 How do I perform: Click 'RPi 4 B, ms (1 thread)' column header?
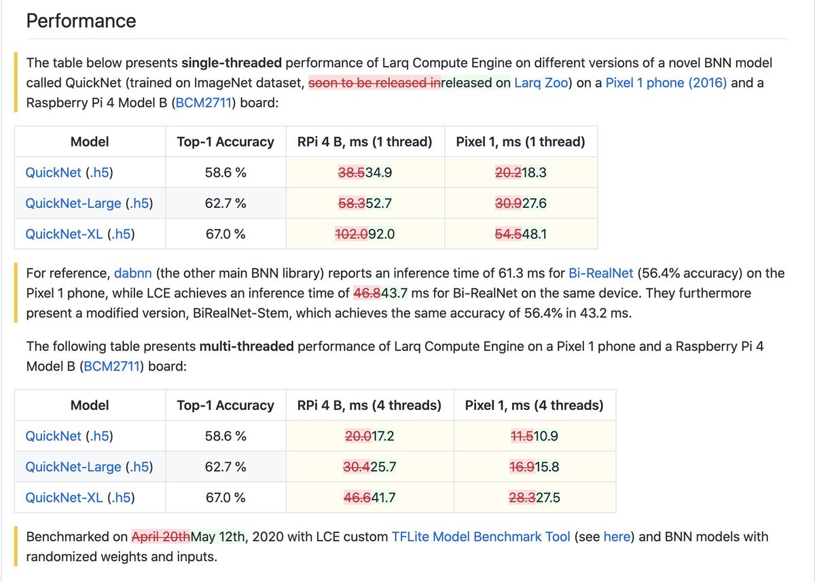click(365, 141)
